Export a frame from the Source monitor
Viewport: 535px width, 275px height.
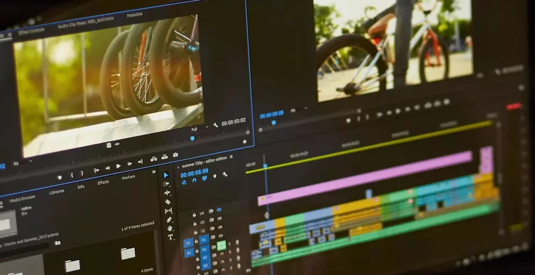coord(175,155)
